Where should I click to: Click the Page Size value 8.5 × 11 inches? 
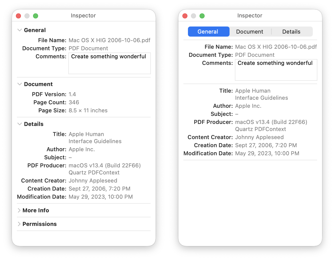coord(88,111)
